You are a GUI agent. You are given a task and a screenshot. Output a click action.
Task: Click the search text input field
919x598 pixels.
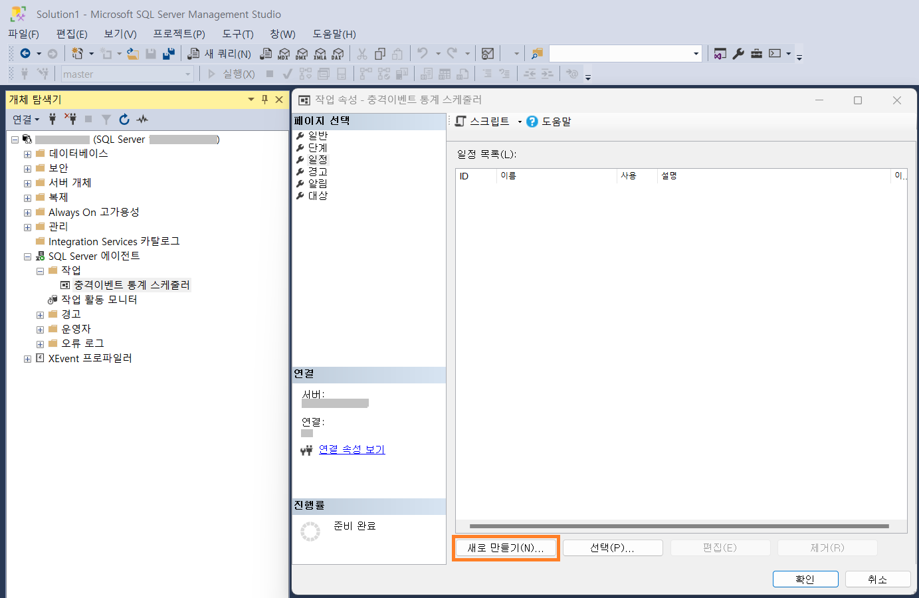pos(620,54)
